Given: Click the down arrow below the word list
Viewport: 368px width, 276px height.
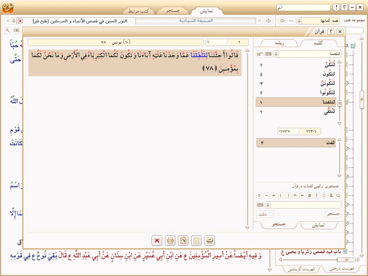Looking at the screenshot, I should tap(339, 123).
